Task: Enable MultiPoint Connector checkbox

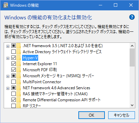Action: [x=13, y=82]
